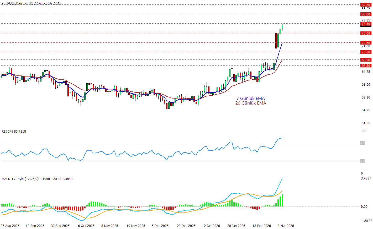Click the MACD TV-Style indicator label
This screenshot has height=229, width=373.
pyautogui.click(x=37, y=179)
